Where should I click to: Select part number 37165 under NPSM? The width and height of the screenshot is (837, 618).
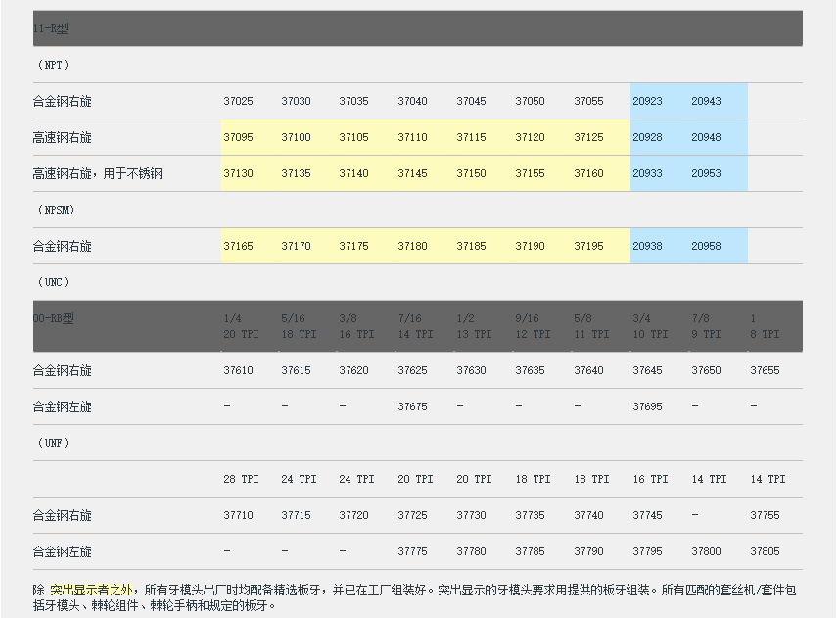tap(238, 246)
